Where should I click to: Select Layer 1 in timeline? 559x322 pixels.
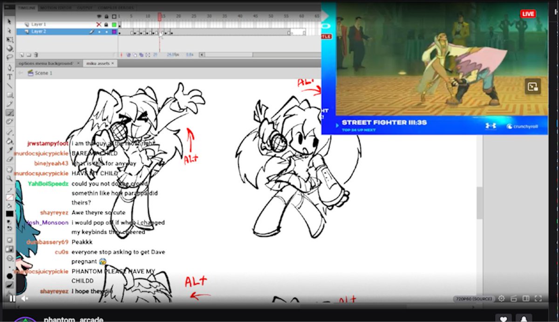pyautogui.click(x=39, y=24)
